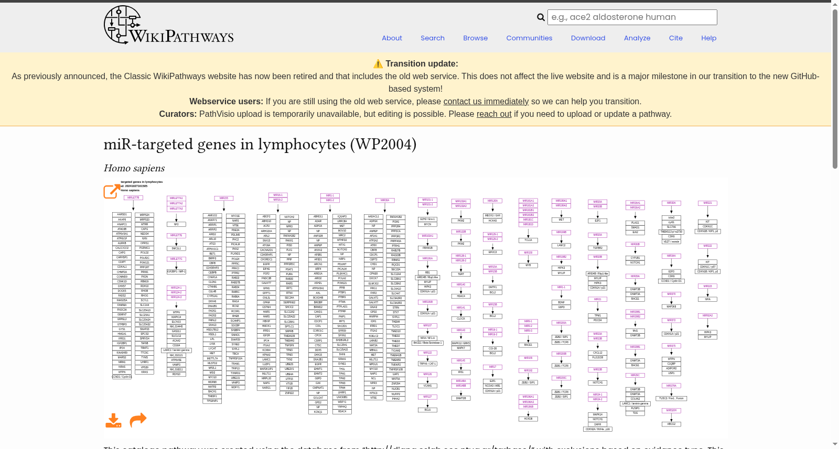Click the "Homo sapiens" species label

click(134, 168)
